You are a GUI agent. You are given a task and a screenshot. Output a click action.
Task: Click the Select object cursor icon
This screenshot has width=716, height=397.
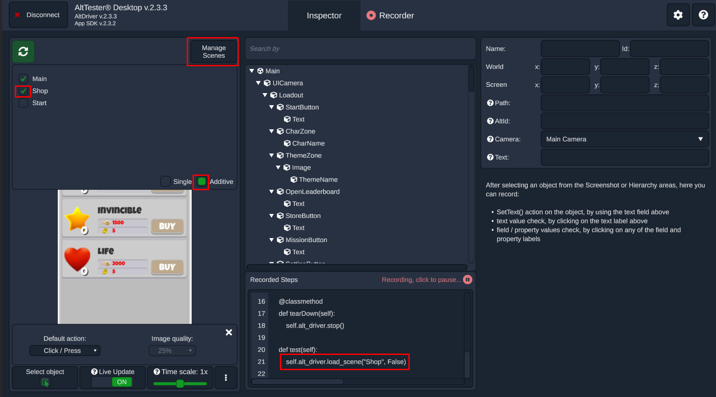[x=45, y=383]
